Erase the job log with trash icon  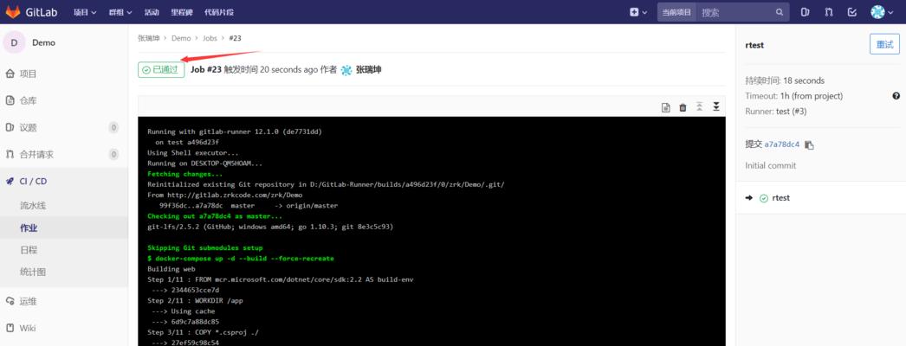coord(683,107)
